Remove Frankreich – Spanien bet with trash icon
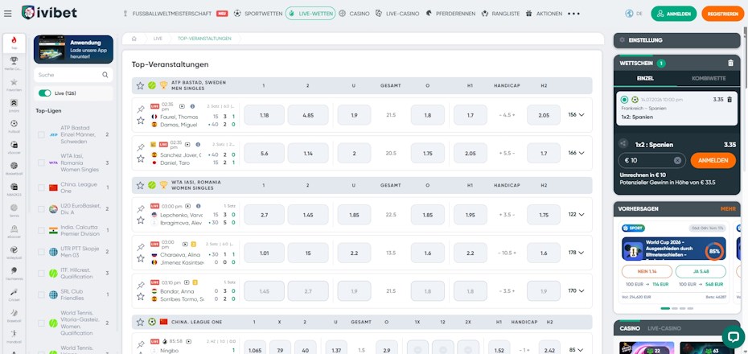The image size is (748, 354). 729,99
